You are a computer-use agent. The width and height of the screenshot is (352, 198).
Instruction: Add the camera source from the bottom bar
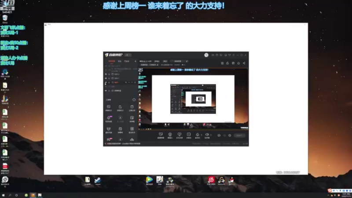pos(170,136)
